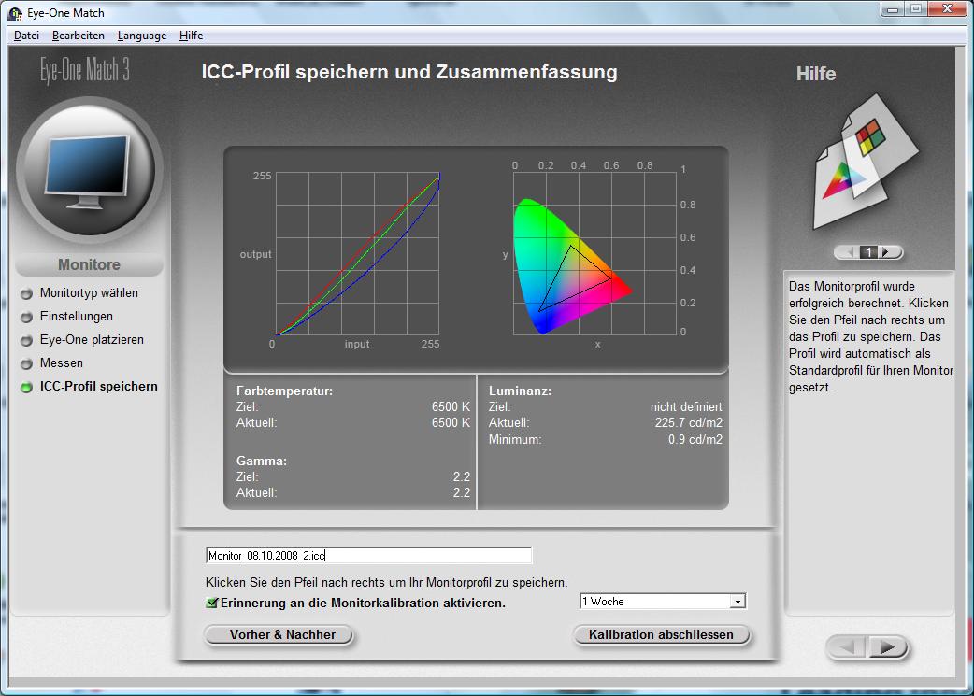Select the Messen step
974x696 pixels.
(62, 362)
